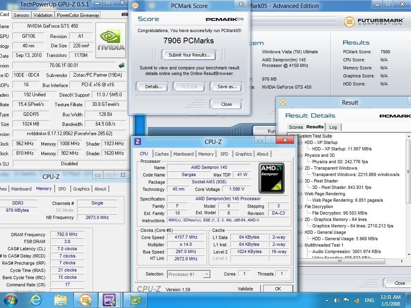Open the Windows Start orb
411x308 pixels.
(x=10, y=300)
